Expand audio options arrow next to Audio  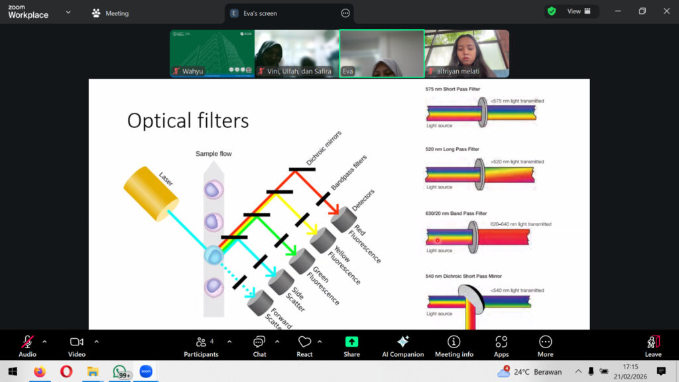pyautogui.click(x=44, y=342)
